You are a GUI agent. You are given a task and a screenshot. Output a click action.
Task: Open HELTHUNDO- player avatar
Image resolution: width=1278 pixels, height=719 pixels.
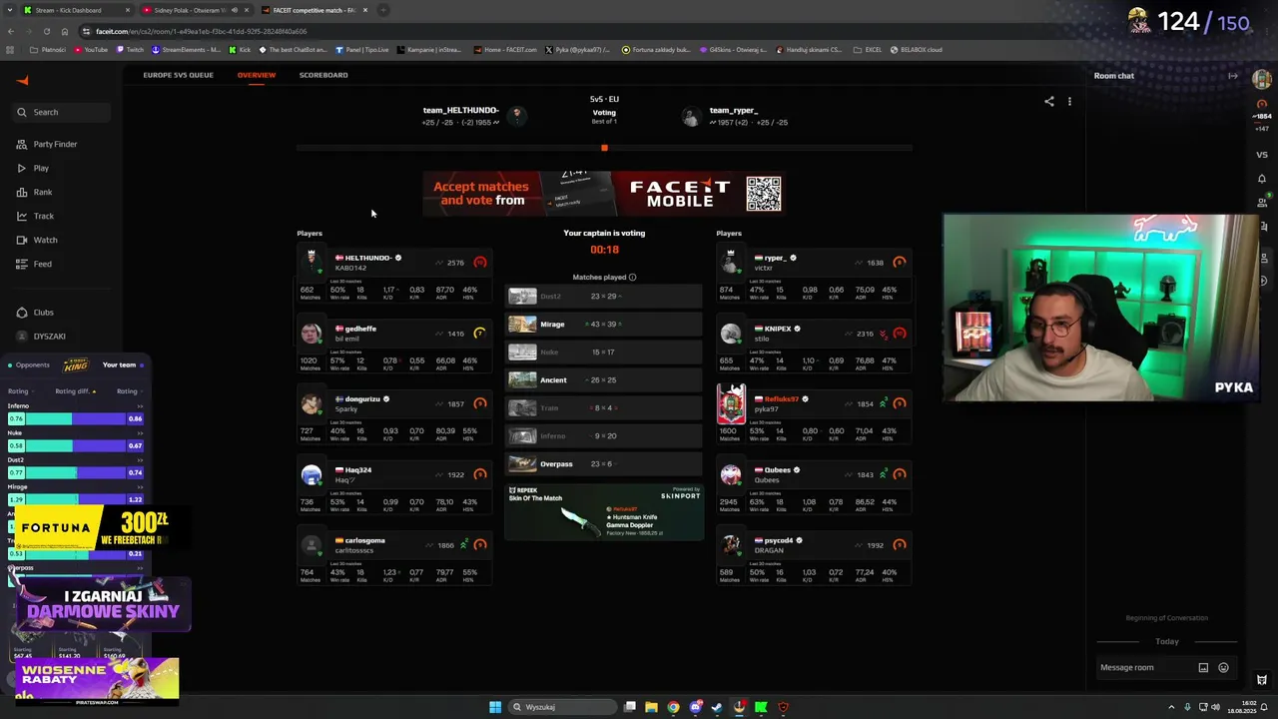tap(312, 262)
